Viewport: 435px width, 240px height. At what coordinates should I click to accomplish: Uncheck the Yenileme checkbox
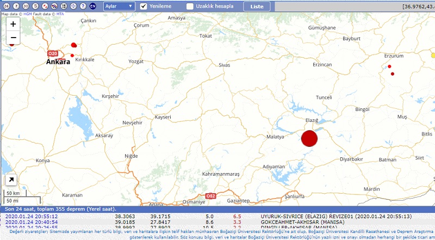[x=144, y=7]
